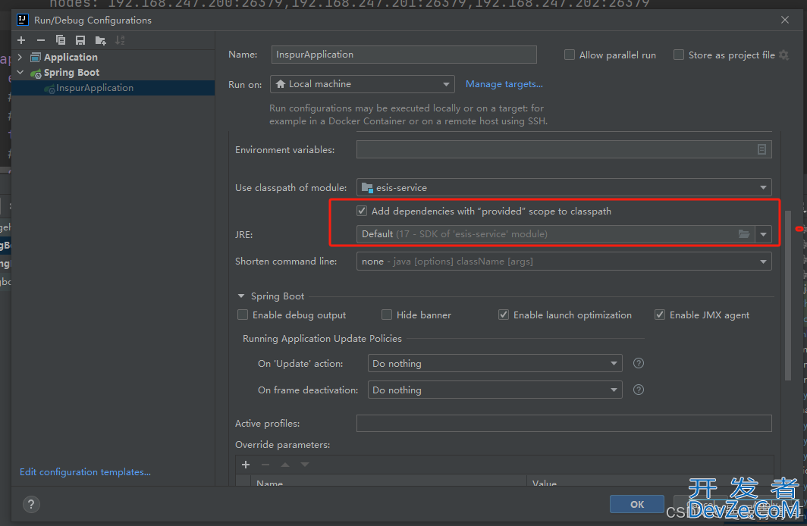The height and width of the screenshot is (526, 807).
Task: Open the store as project file settings gear
Action: pos(783,55)
